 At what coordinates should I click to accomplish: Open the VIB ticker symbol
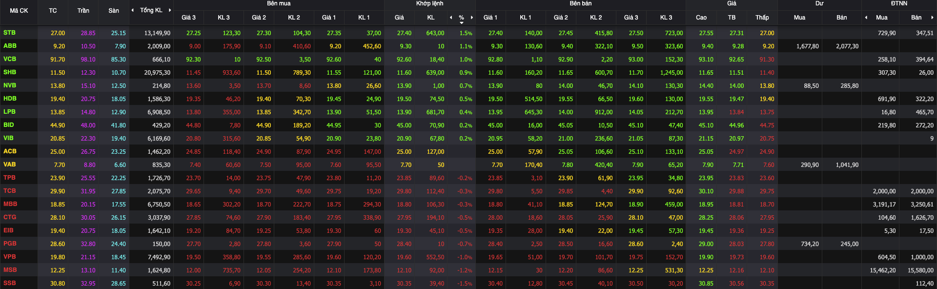click(8, 138)
